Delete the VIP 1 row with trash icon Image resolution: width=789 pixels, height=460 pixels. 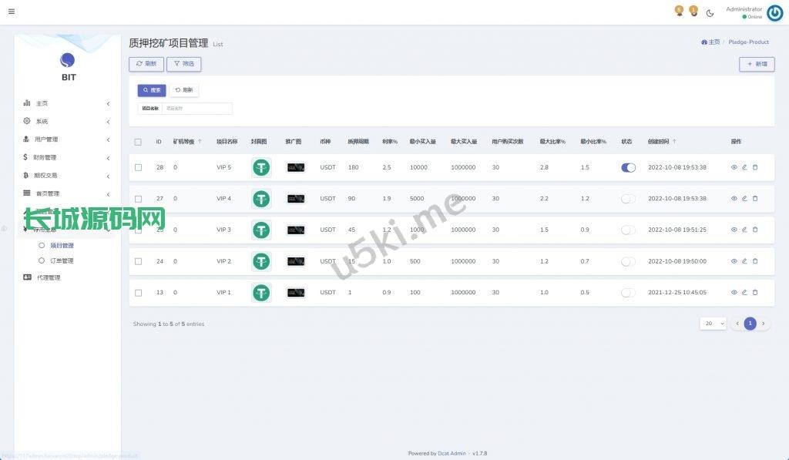755,293
